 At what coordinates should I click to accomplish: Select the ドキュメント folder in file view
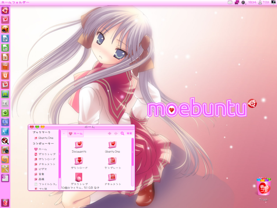tap(113, 180)
